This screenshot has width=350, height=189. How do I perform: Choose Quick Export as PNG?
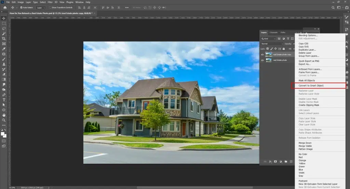pyautogui.click(x=309, y=61)
